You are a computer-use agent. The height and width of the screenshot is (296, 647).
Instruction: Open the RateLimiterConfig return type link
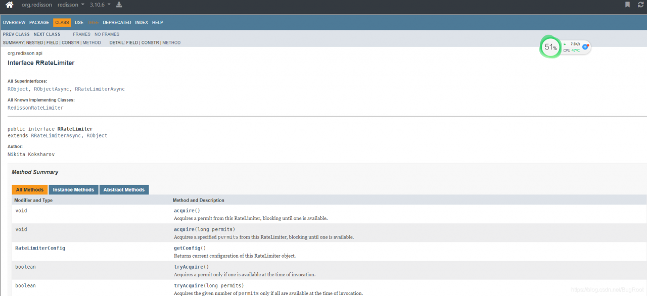(x=40, y=248)
